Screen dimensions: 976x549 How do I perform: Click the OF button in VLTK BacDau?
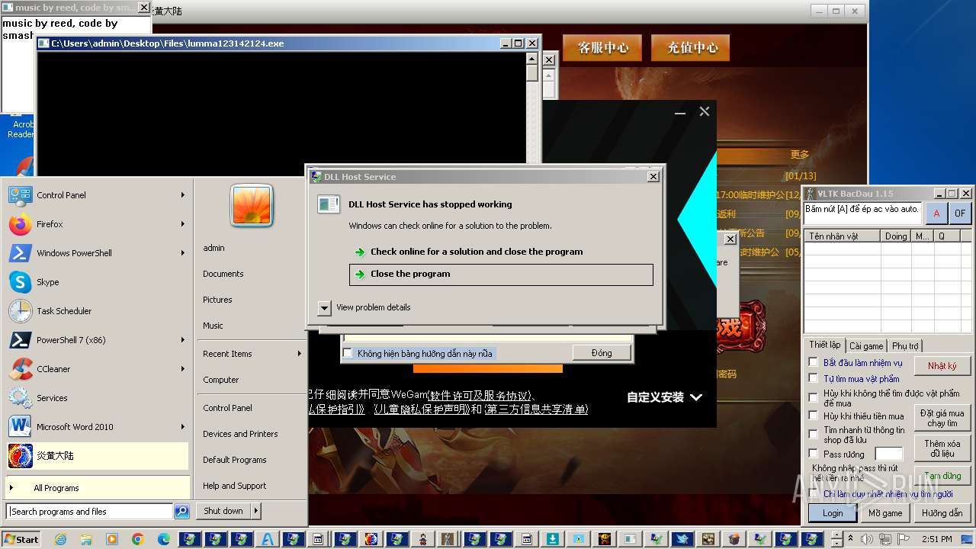(959, 213)
